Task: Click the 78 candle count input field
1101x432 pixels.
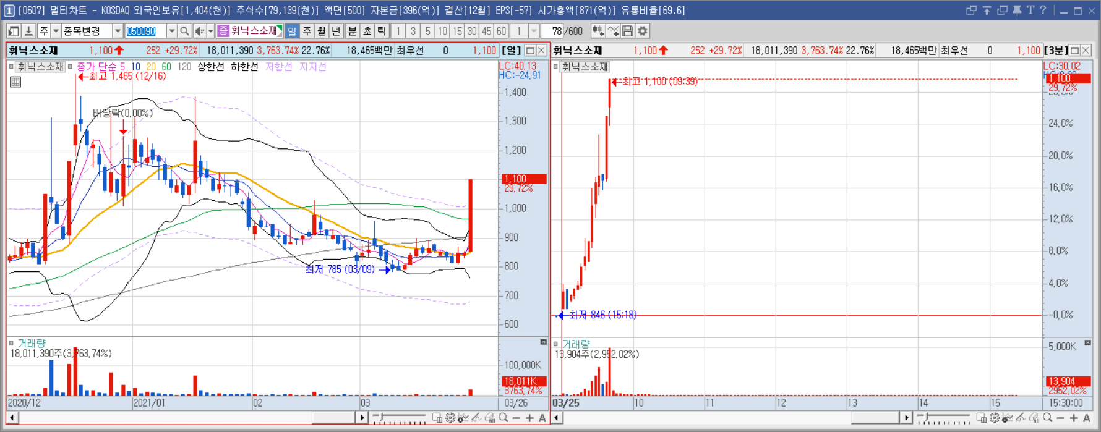Action: click(552, 31)
